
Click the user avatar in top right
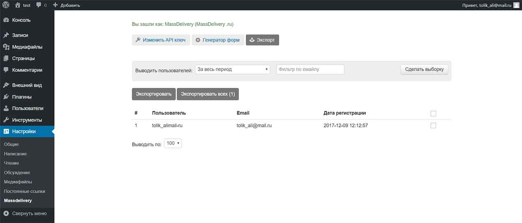(x=516, y=5)
